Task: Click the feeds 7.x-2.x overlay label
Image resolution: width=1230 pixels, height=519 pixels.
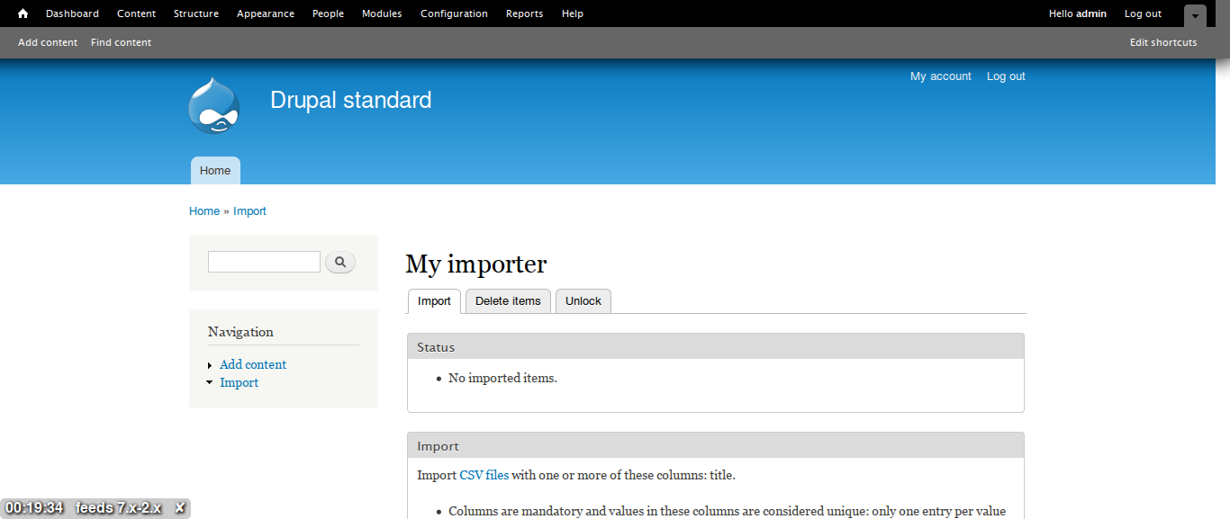Action: (119, 508)
